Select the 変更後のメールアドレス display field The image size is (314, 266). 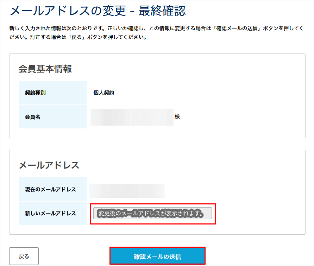coord(152,213)
